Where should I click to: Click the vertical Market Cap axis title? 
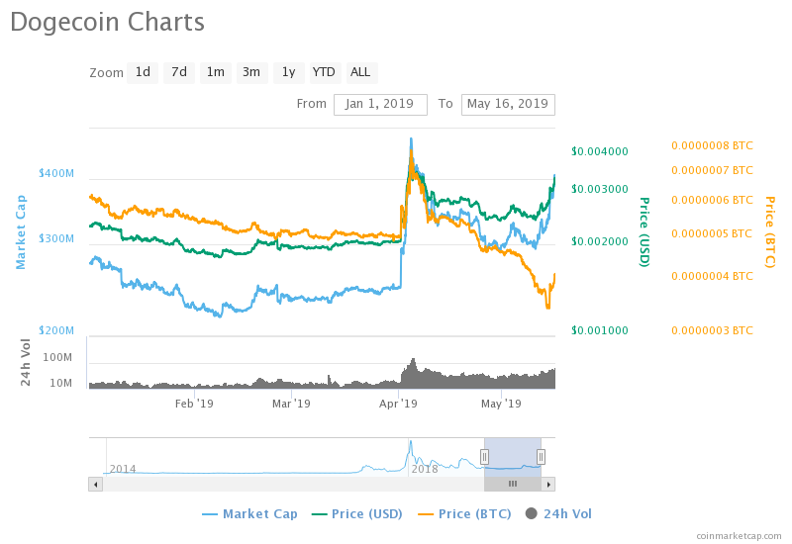click(x=20, y=232)
